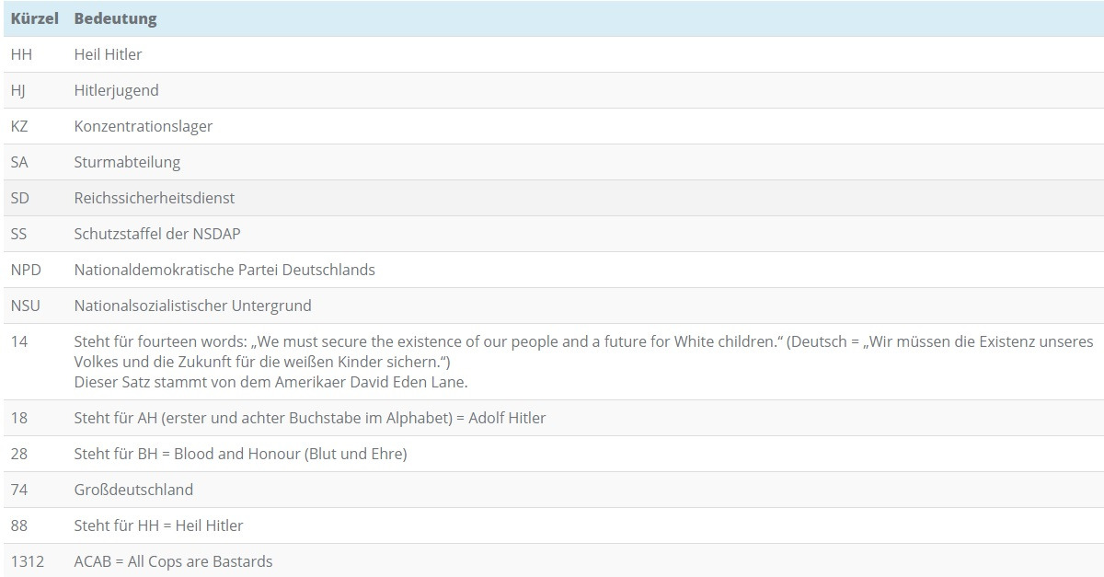The width and height of the screenshot is (1104, 577).
Task: Click the Schutzstaffel der NSDAP text
Action: (156, 234)
